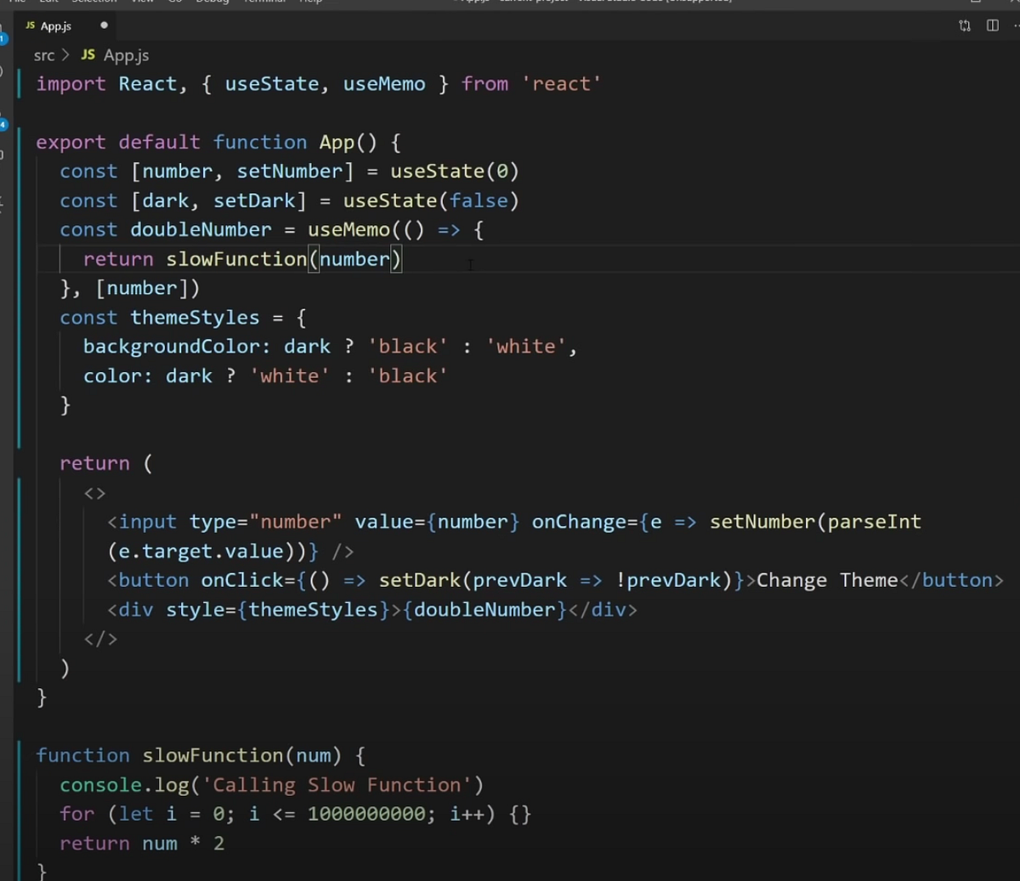Click 'console.log' in slowFunction
The height and width of the screenshot is (881, 1020).
[124, 785]
